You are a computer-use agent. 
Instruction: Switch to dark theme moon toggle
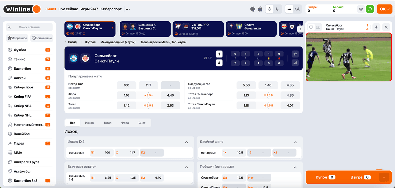277,9
